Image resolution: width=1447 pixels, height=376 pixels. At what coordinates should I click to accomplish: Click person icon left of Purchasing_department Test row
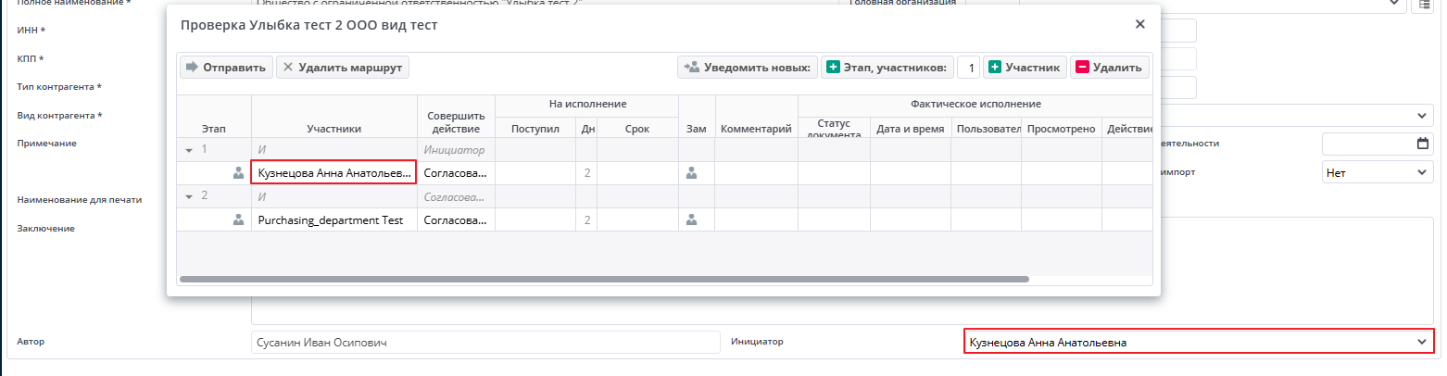pyautogui.click(x=238, y=219)
